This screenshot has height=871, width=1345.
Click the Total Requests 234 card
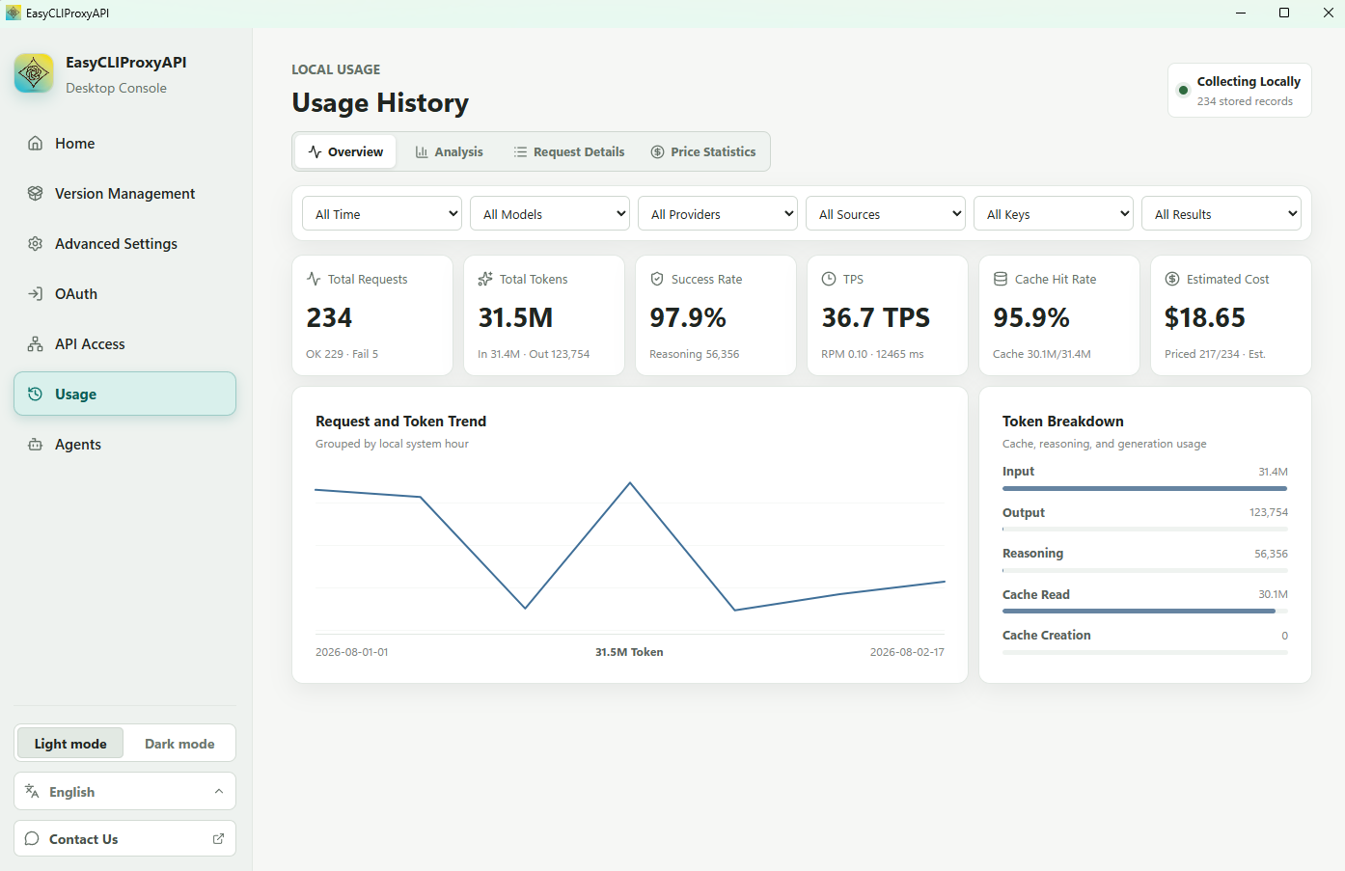(372, 315)
